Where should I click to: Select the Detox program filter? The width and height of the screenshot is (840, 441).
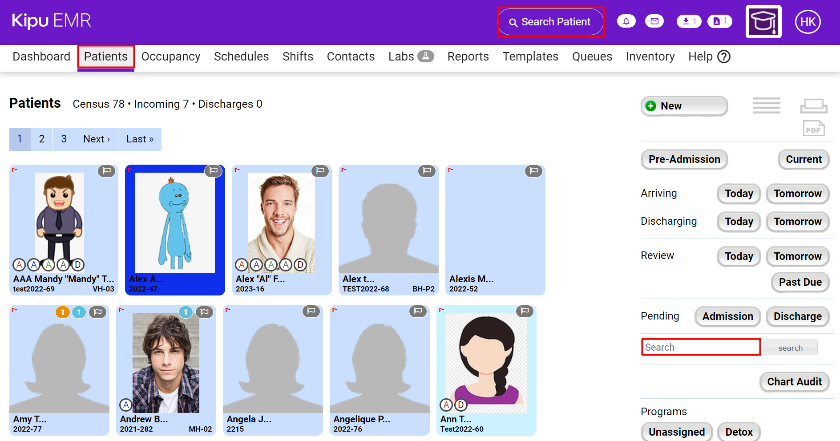[x=739, y=432]
